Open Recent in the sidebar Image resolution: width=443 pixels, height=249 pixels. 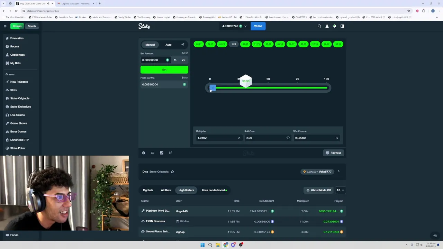click(x=15, y=46)
